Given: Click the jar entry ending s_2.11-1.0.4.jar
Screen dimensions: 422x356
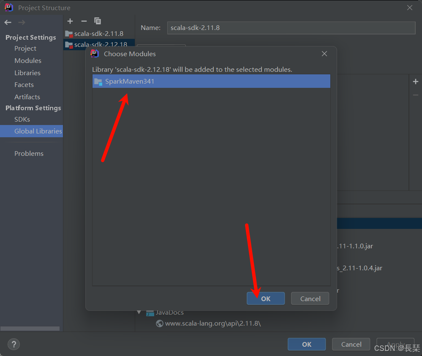Looking at the screenshot, I should [x=359, y=268].
